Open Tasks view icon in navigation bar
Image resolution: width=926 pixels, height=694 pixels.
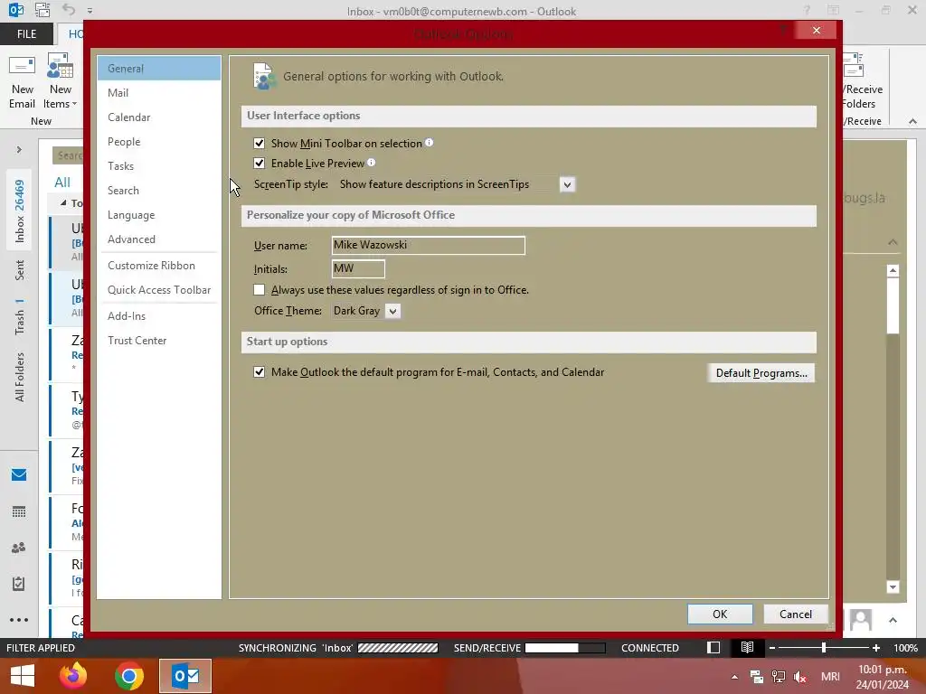(x=19, y=584)
